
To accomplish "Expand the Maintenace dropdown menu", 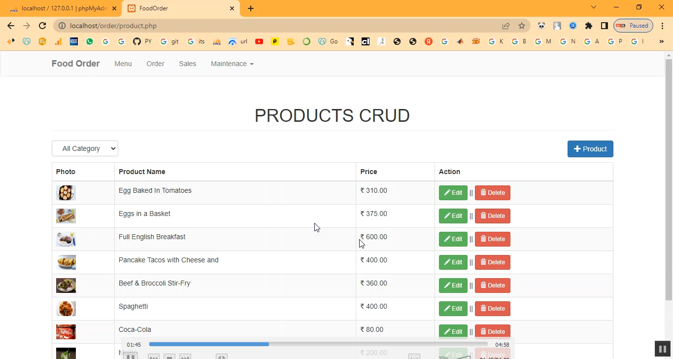I will (x=232, y=64).
